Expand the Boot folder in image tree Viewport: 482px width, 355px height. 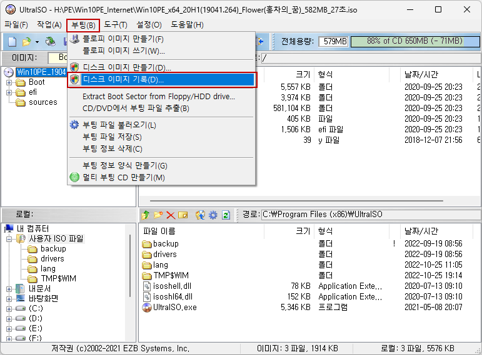(9, 82)
